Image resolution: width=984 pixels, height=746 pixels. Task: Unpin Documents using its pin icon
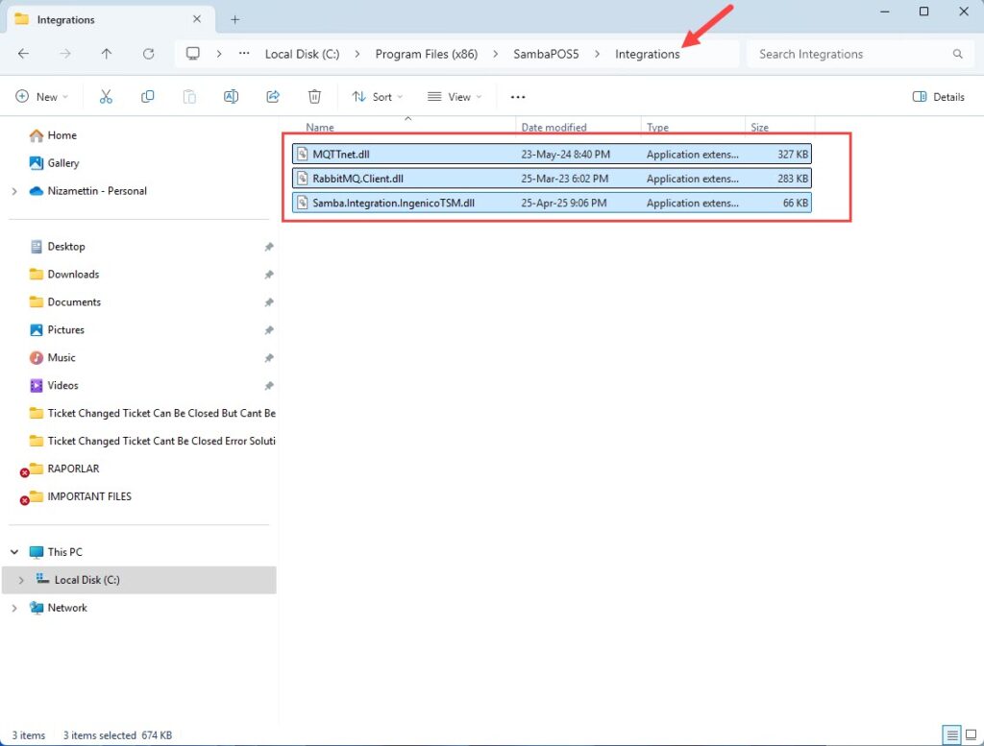(x=269, y=302)
